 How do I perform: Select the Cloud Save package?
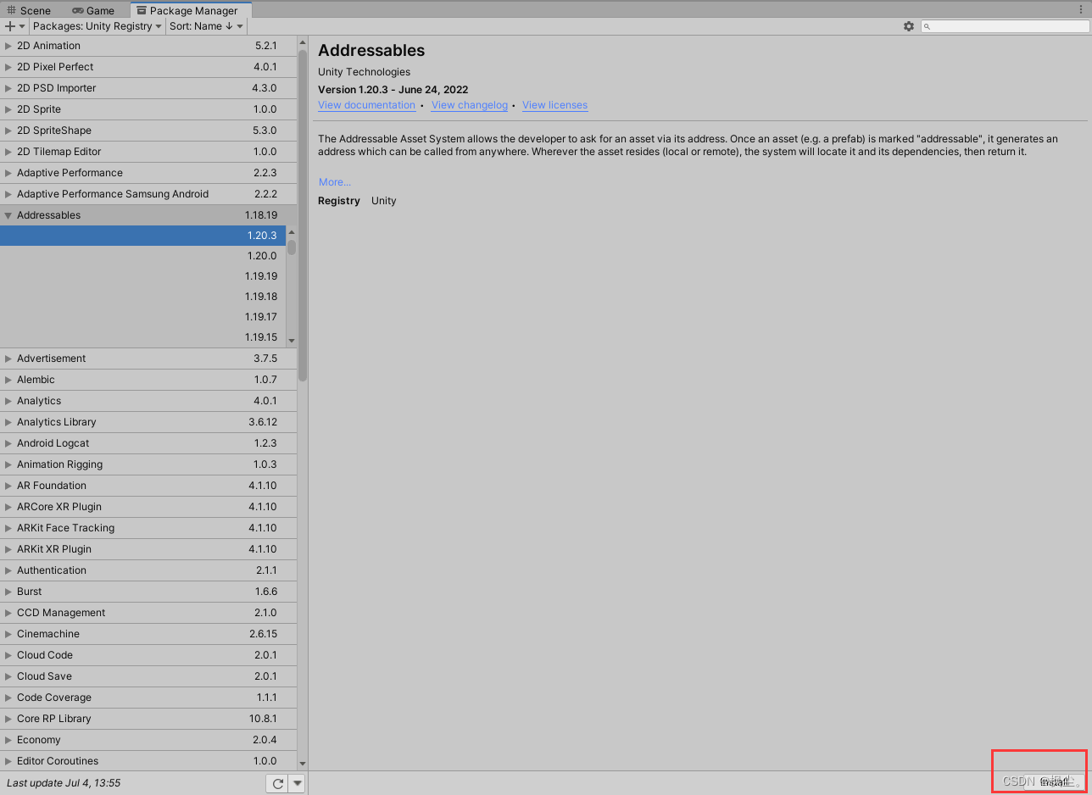pos(148,676)
